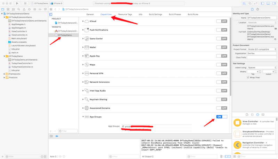The image size is (278, 159).
Task: Toggle breakpoints activation in debug bar
Action: coord(57,136)
